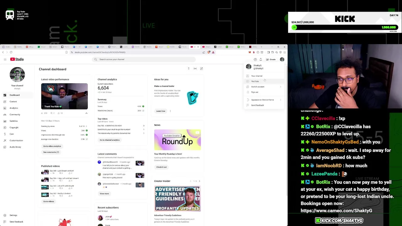Click the bookmark icon in address bar

pos(66,52)
